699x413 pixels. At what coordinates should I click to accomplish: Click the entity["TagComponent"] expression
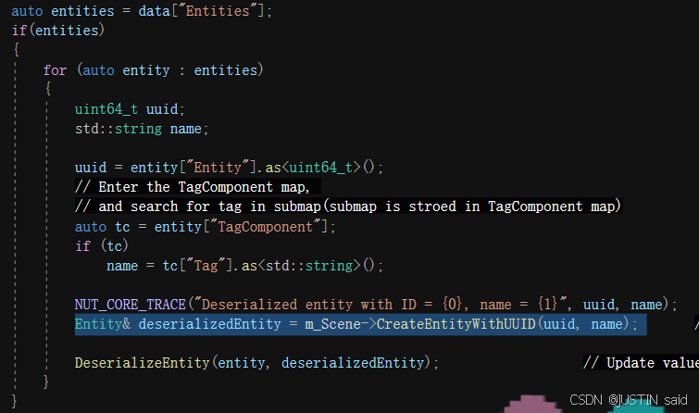tap(268, 226)
